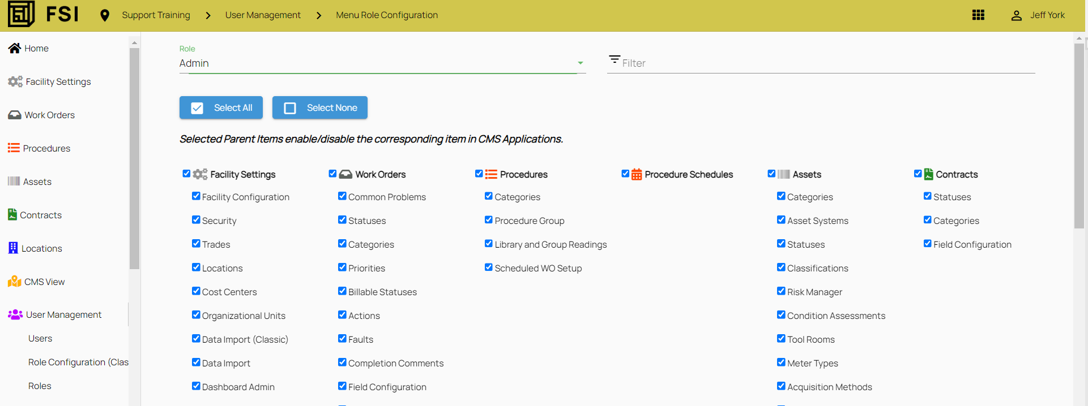
Task: Click the breadcrumb chevron after Support Training
Action: click(208, 15)
